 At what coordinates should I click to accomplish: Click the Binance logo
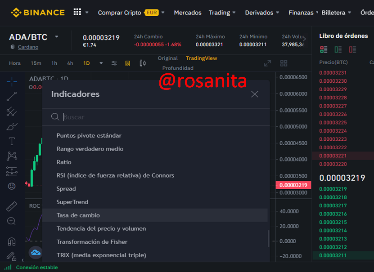[x=38, y=13]
